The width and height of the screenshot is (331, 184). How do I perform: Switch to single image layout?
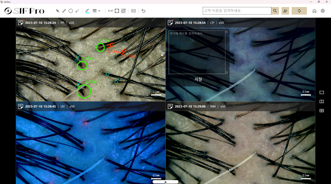click(x=322, y=92)
